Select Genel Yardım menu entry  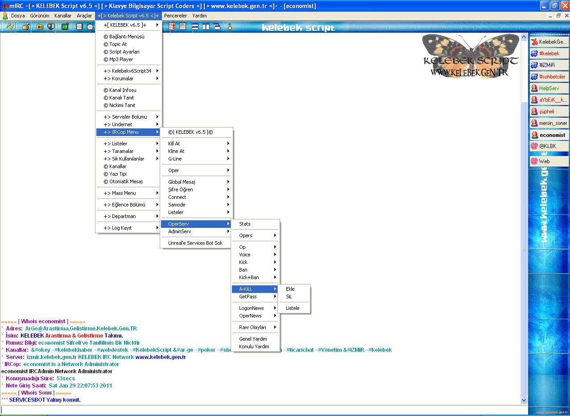[x=256, y=339]
